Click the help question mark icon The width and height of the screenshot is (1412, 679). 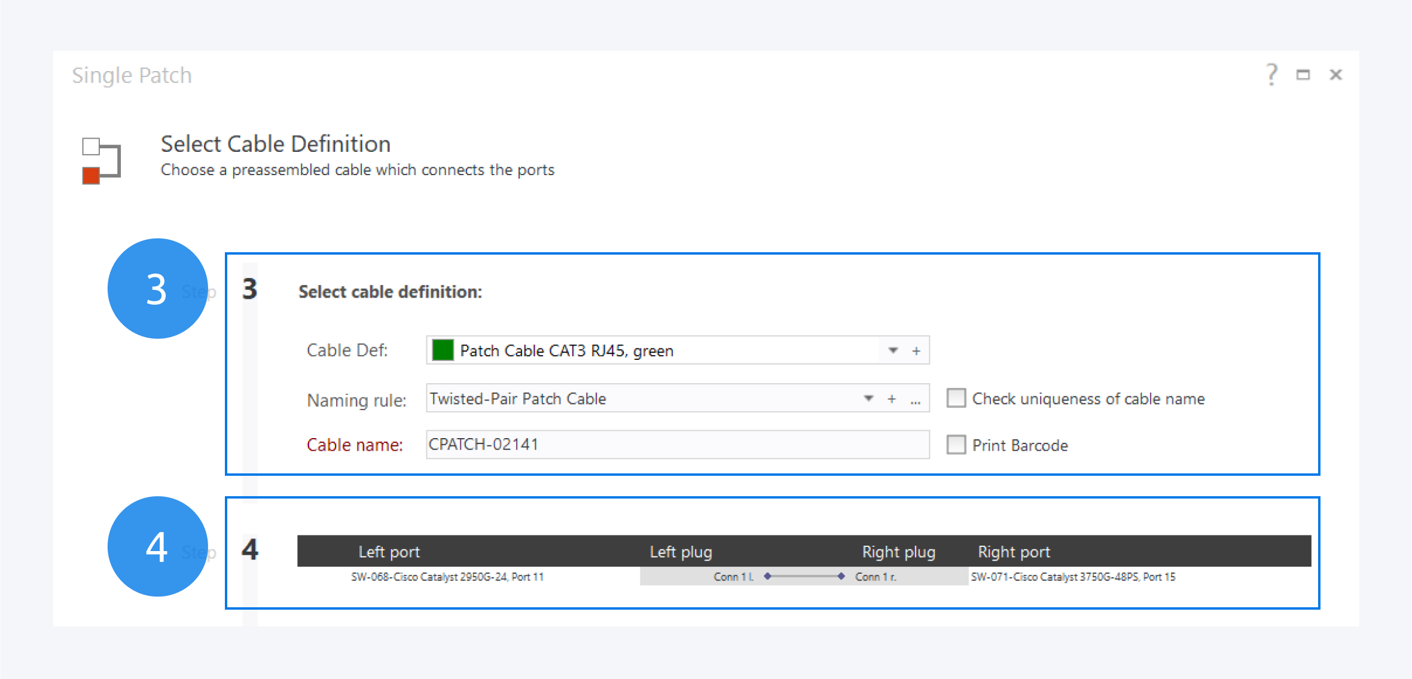click(1271, 75)
